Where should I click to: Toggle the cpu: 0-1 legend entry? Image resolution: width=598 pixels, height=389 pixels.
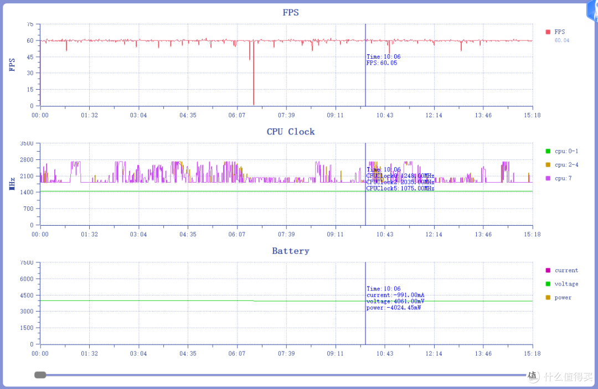[x=562, y=151]
